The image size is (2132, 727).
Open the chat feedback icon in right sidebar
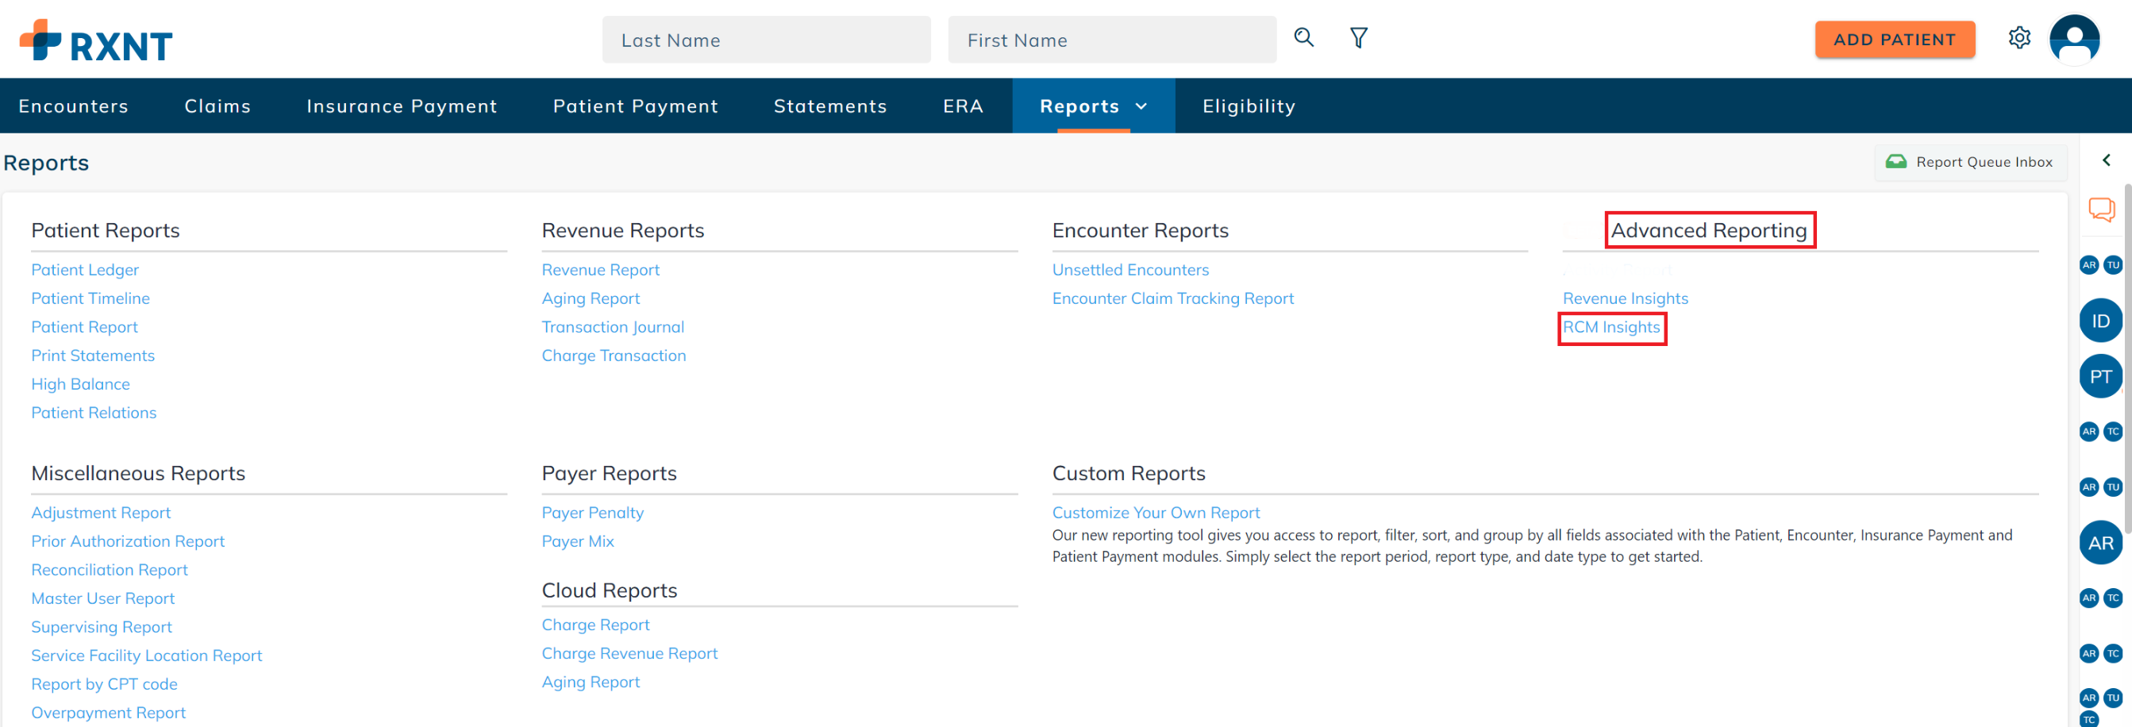tap(2100, 210)
